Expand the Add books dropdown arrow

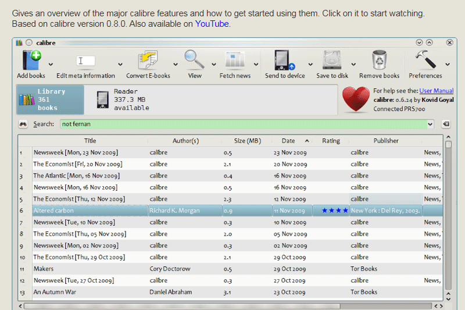point(51,65)
